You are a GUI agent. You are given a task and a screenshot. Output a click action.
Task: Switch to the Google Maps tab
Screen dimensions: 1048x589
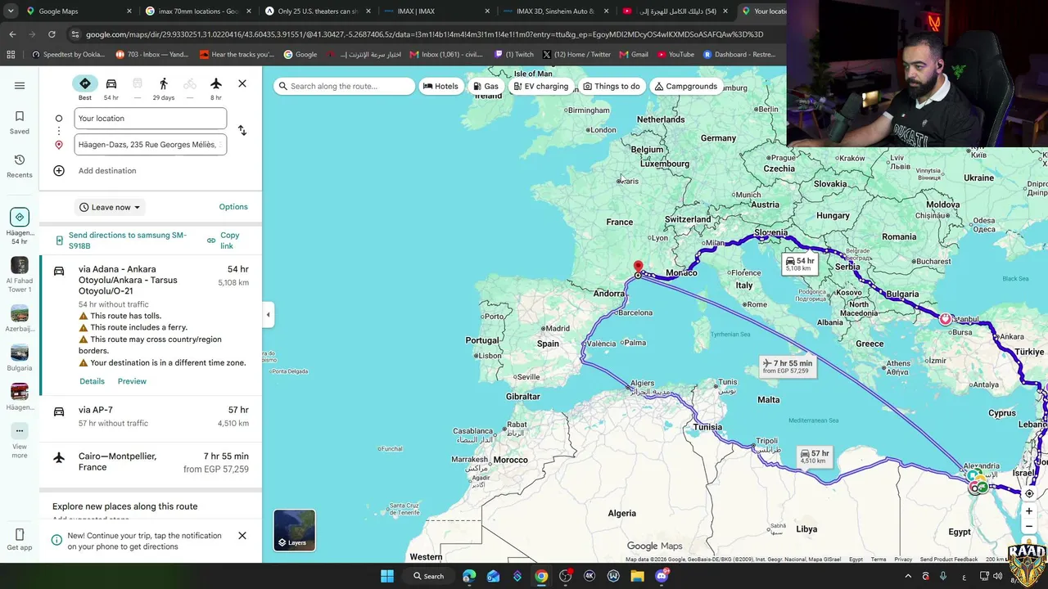coord(79,11)
